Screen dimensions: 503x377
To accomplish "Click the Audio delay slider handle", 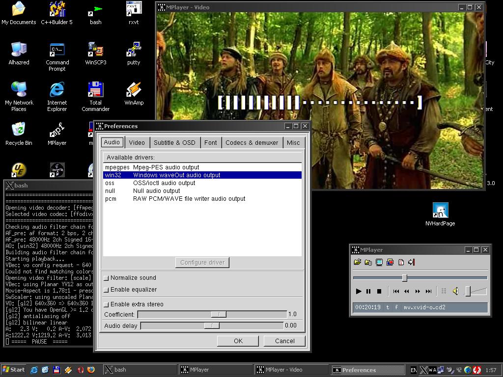I will tap(212, 325).
